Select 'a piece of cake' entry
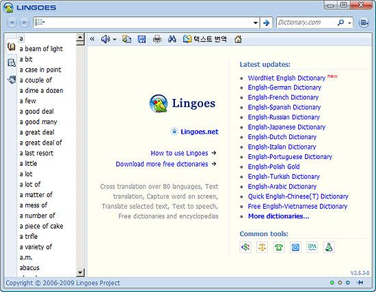Viewport: 376px width, 292px height. (x=41, y=227)
